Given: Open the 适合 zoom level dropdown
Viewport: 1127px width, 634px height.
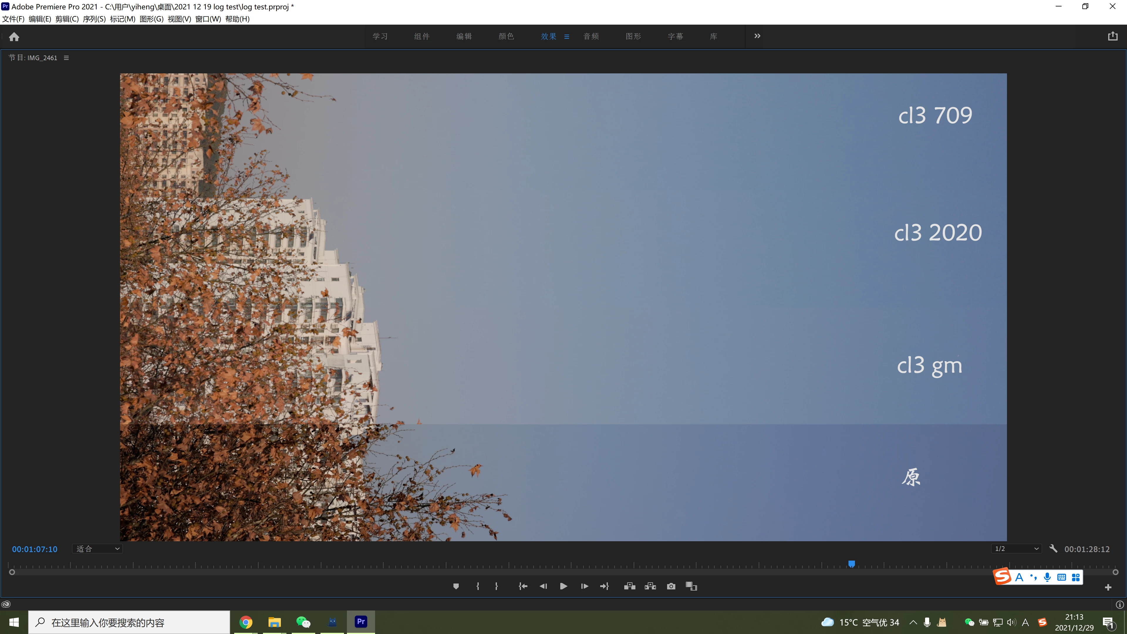Looking at the screenshot, I should coord(97,549).
